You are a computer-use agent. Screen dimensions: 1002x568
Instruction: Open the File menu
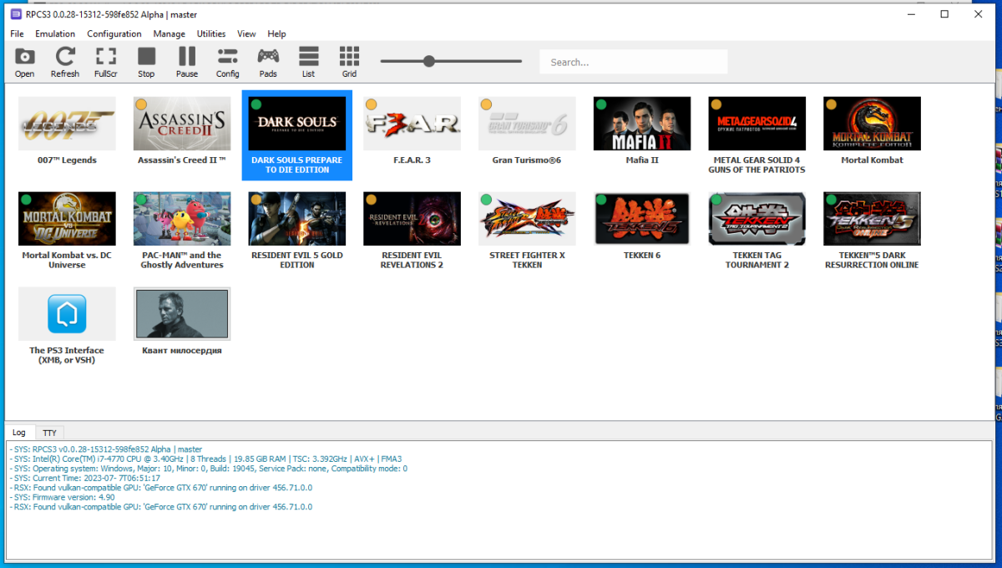pyautogui.click(x=17, y=34)
